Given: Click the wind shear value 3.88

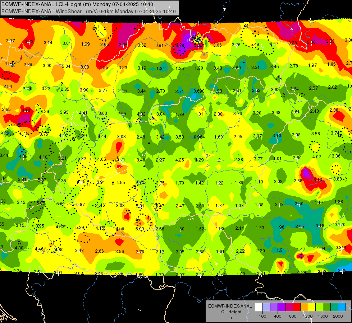Looking at the screenshot, I should point(337,179).
